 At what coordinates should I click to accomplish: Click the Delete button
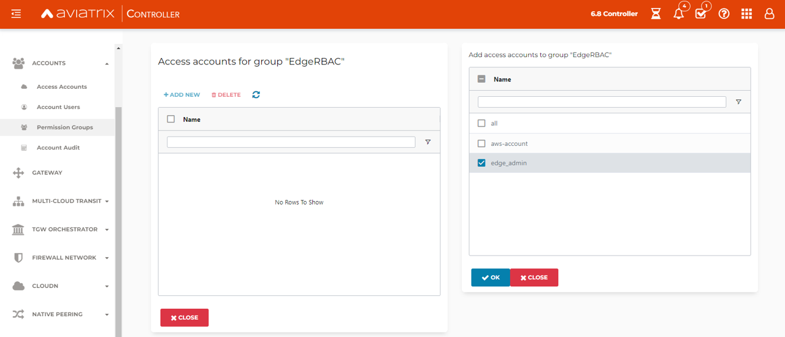pyautogui.click(x=226, y=94)
